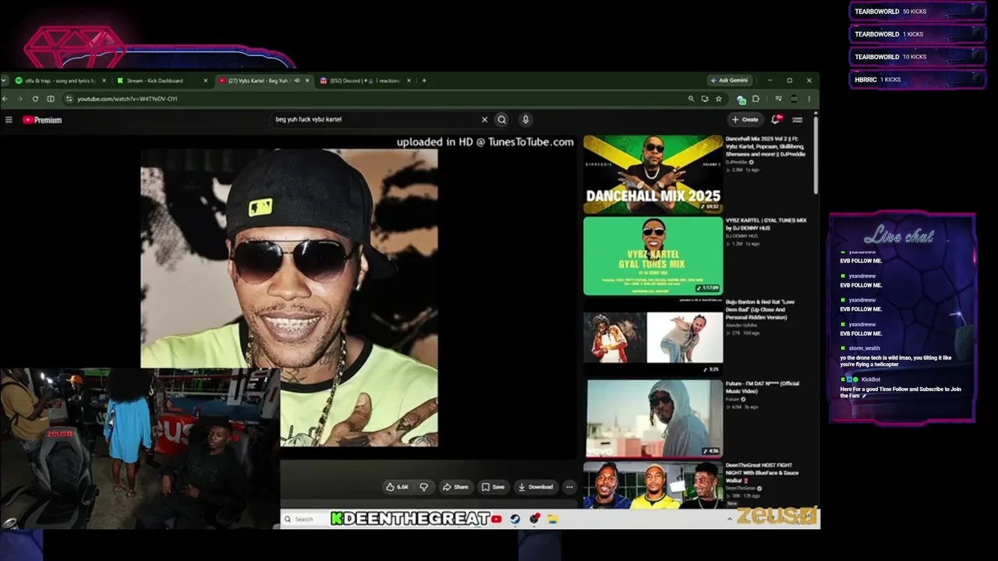The height and width of the screenshot is (561, 998).
Task: Focus the YouTube search input field
Action: (374, 120)
